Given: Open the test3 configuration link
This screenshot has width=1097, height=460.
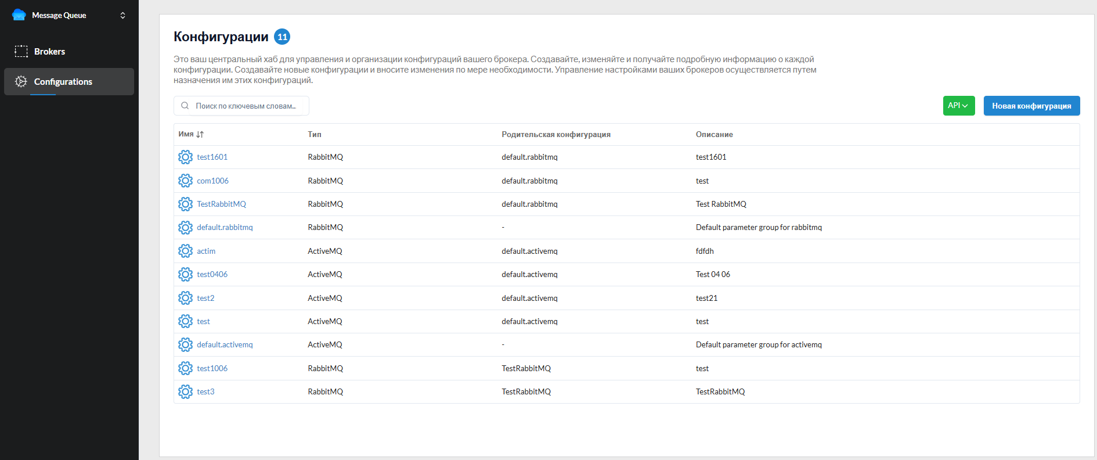Looking at the screenshot, I should 205,391.
